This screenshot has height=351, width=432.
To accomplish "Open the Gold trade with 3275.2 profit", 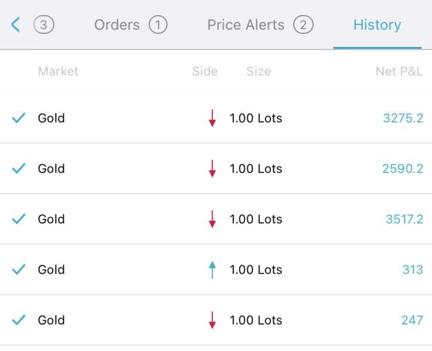I will tap(216, 118).
